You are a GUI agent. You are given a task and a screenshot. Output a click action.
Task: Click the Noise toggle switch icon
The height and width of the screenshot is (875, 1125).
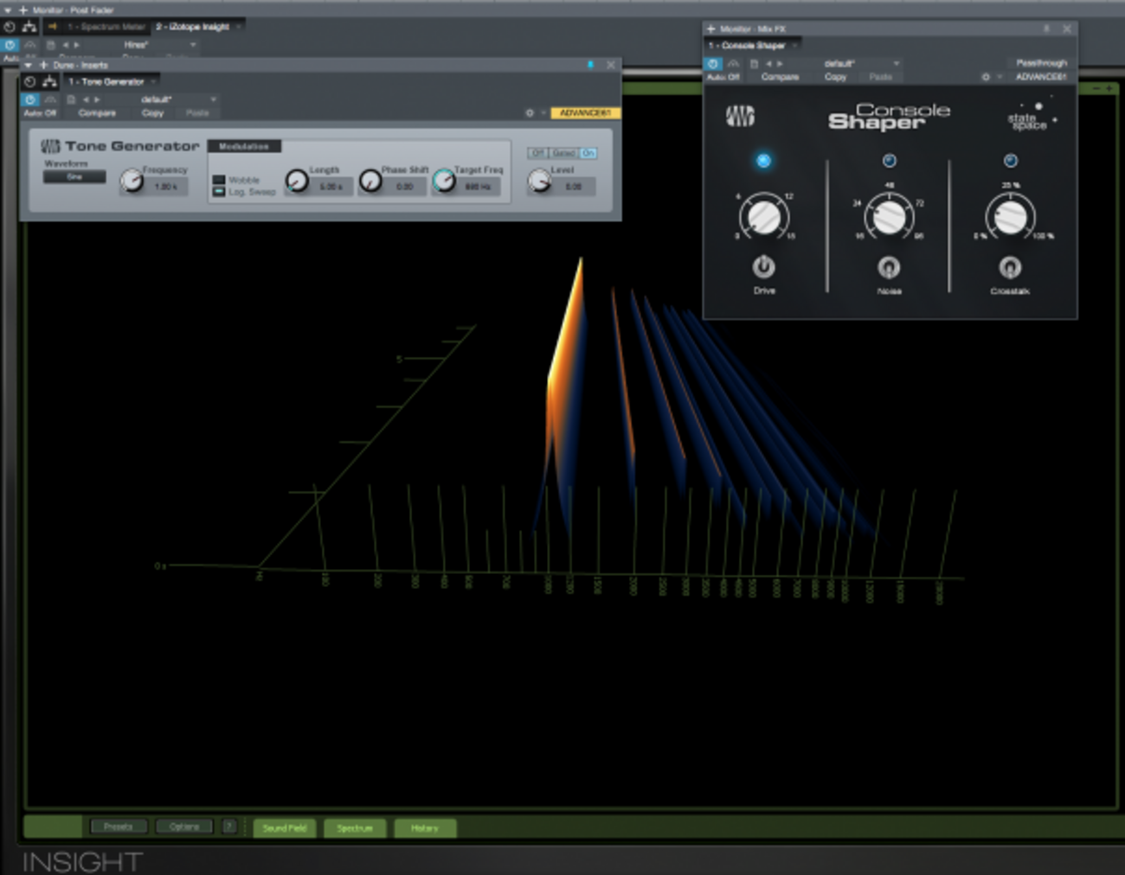click(889, 267)
